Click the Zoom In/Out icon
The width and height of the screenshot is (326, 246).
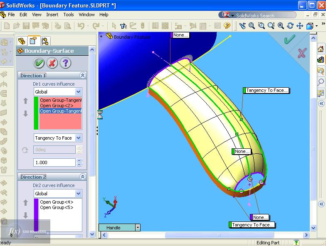pos(271,26)
